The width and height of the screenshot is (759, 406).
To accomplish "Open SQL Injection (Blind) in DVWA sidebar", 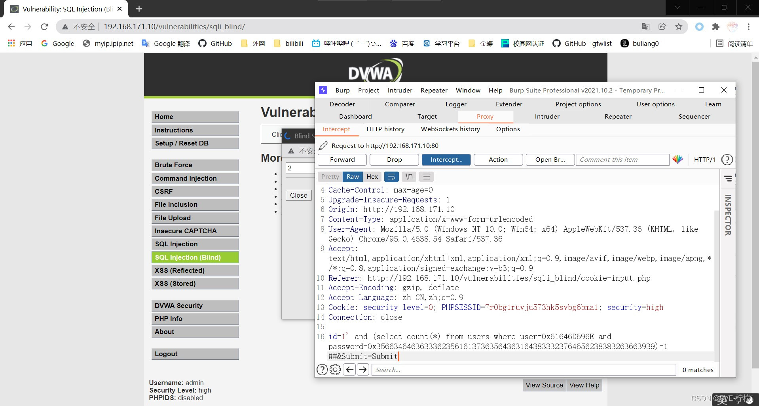I will point(195,257).
